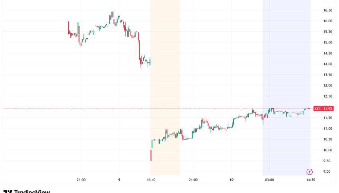Image resolution: width=339 pixels, height=193 pixels.
Task: Click the red 11.92 current price label
Action: click(x=328, y=109)
